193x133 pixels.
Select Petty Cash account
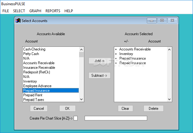click(51, 54)
